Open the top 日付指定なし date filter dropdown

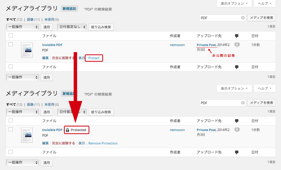72,27
